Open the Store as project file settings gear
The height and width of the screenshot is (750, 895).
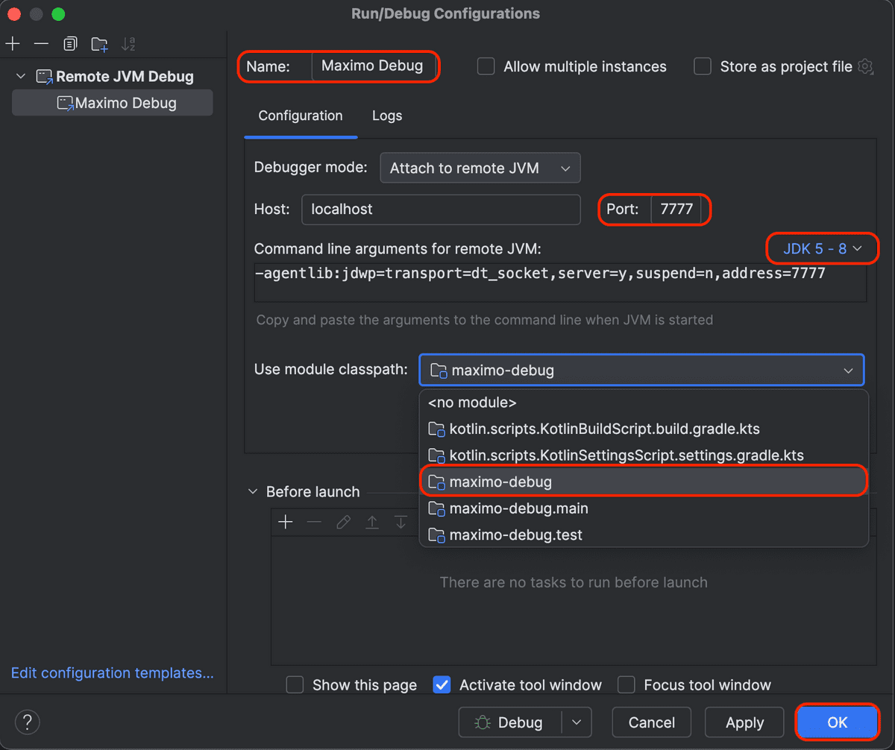865,66
